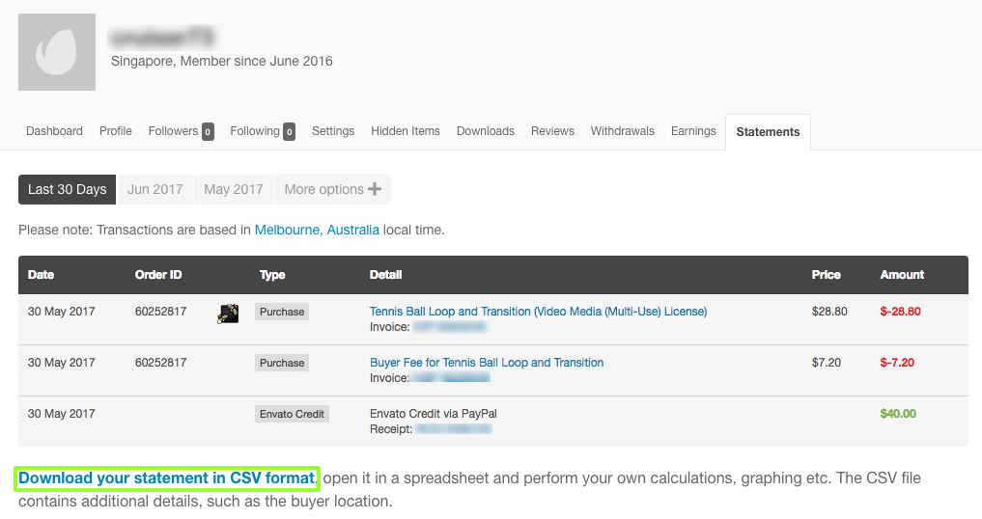Click the $7.20 price cell
The image size is (982, 519).
tap(827, 363)
